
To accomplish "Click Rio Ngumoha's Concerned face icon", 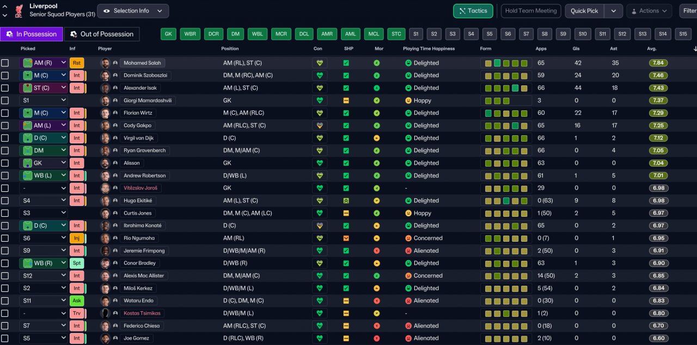I will tap(408, 238).
